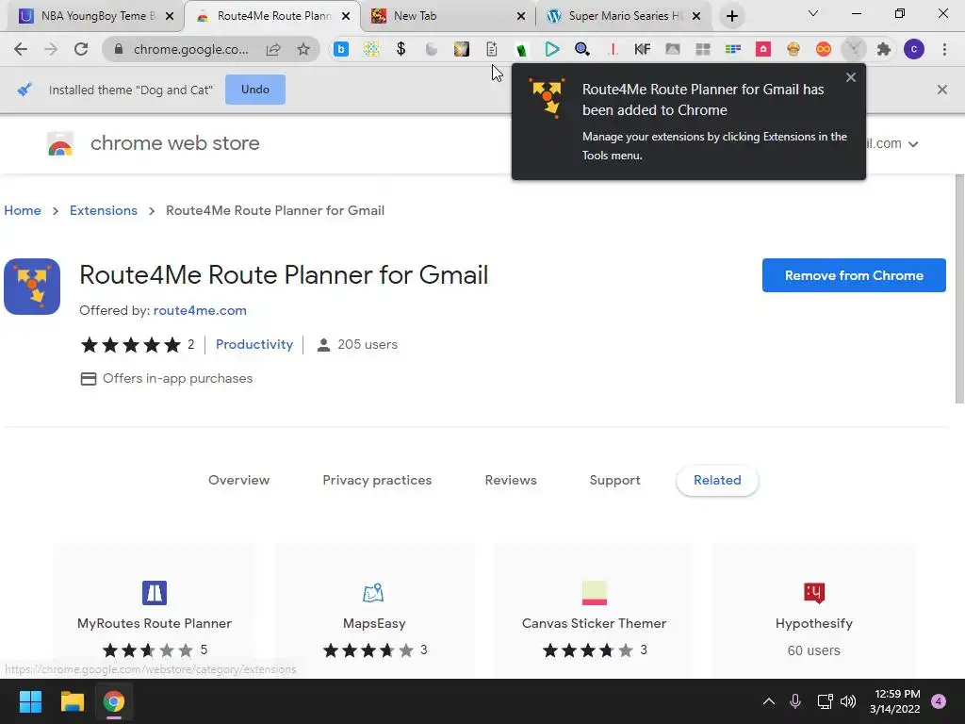
Task: Click the address bar URL field
Action: [x=191, y=49]
